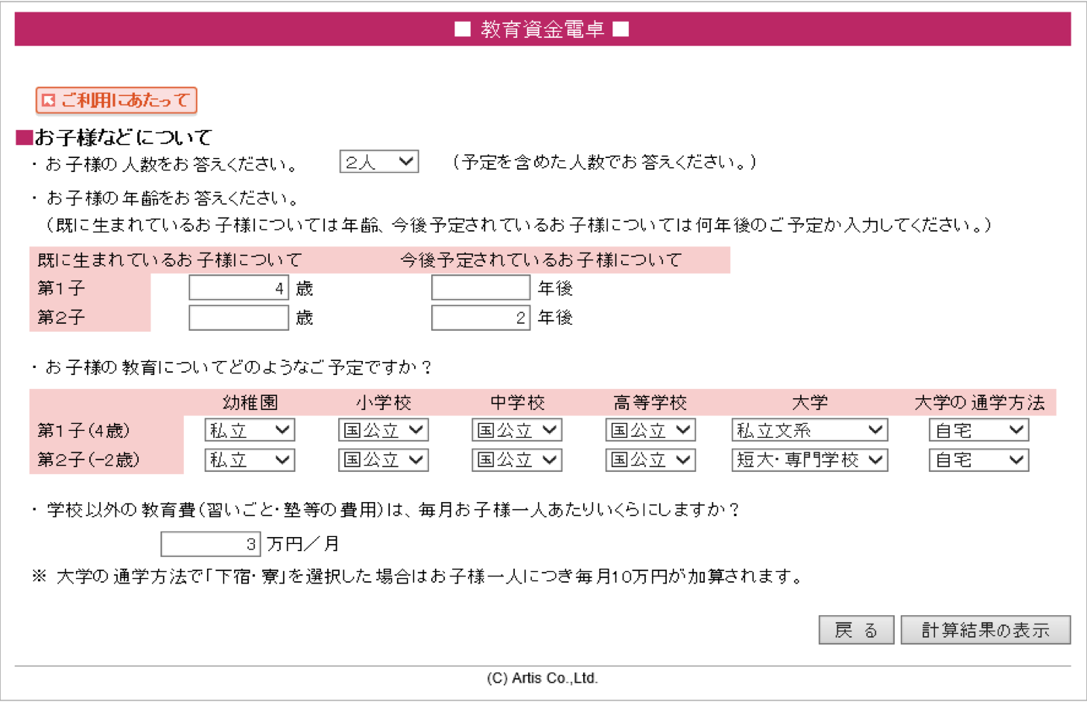Open the number of children dropdown

point(378,162)
